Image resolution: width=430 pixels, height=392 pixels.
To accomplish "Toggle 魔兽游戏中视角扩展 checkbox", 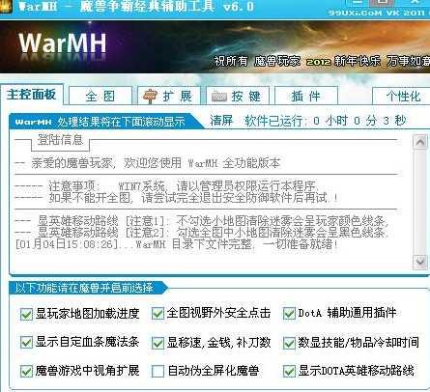I will [26, 371].
